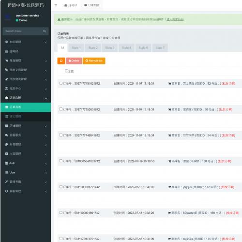Check the box for order 5811176931751742
Image resolution: width=242 pixels, height=242 pixels.
[61, 239]
